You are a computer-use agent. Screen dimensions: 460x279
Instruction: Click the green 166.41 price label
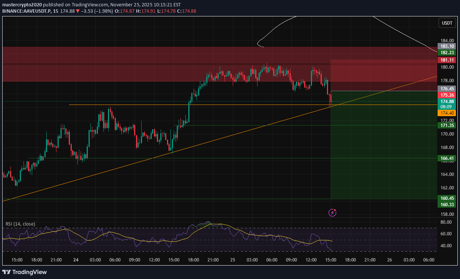pyautogui.click(x=446, y=158)
